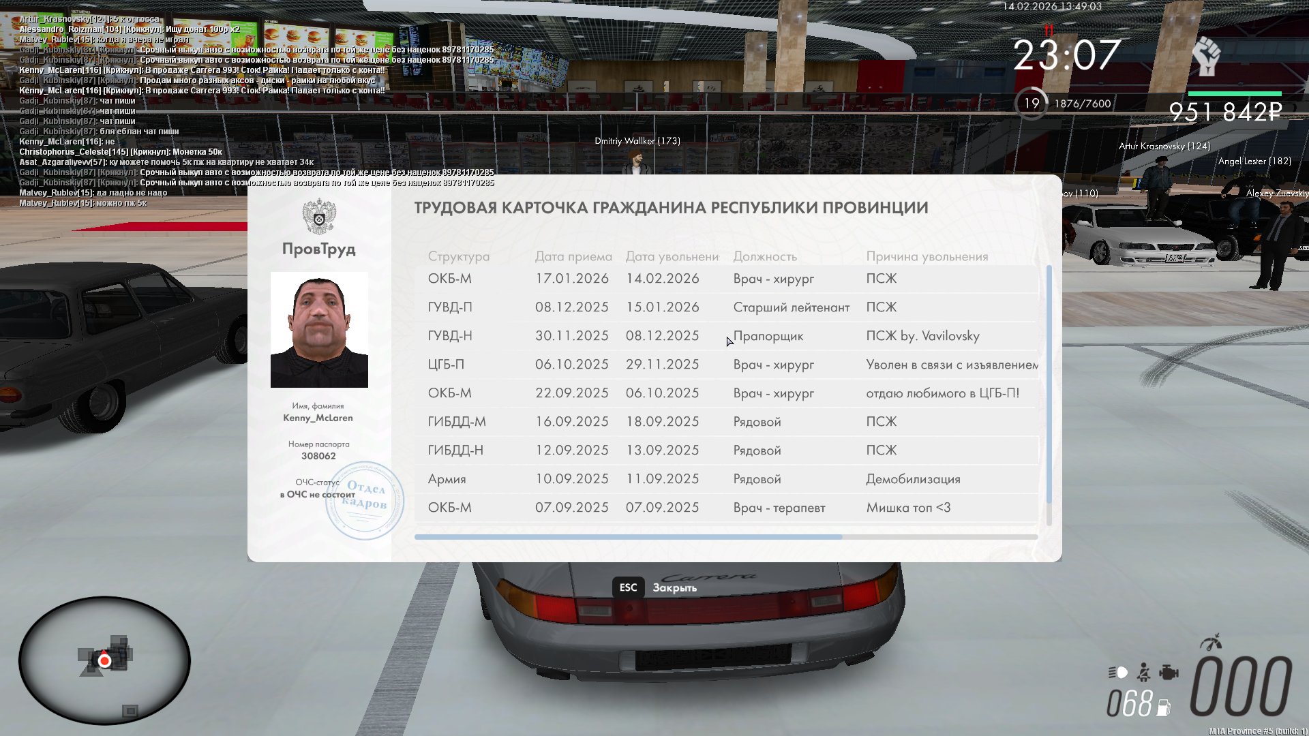Select the Армия Демобилизация row

tap(726, 479)
